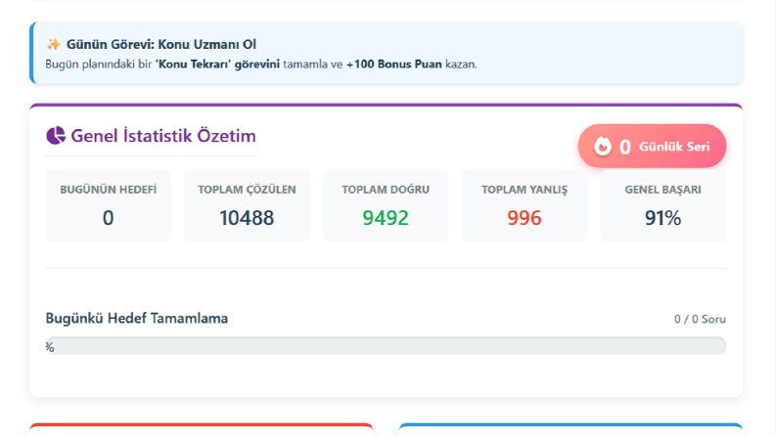776x436 pixels.
Task: Click the flame icon in Günlük Seri badge
Action: pyautogui.click(x=602, y=147)
